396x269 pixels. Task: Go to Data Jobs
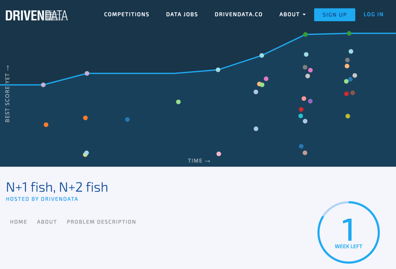tap(182, 15)
